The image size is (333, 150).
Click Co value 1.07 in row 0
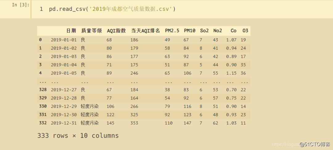click(231, 40)
